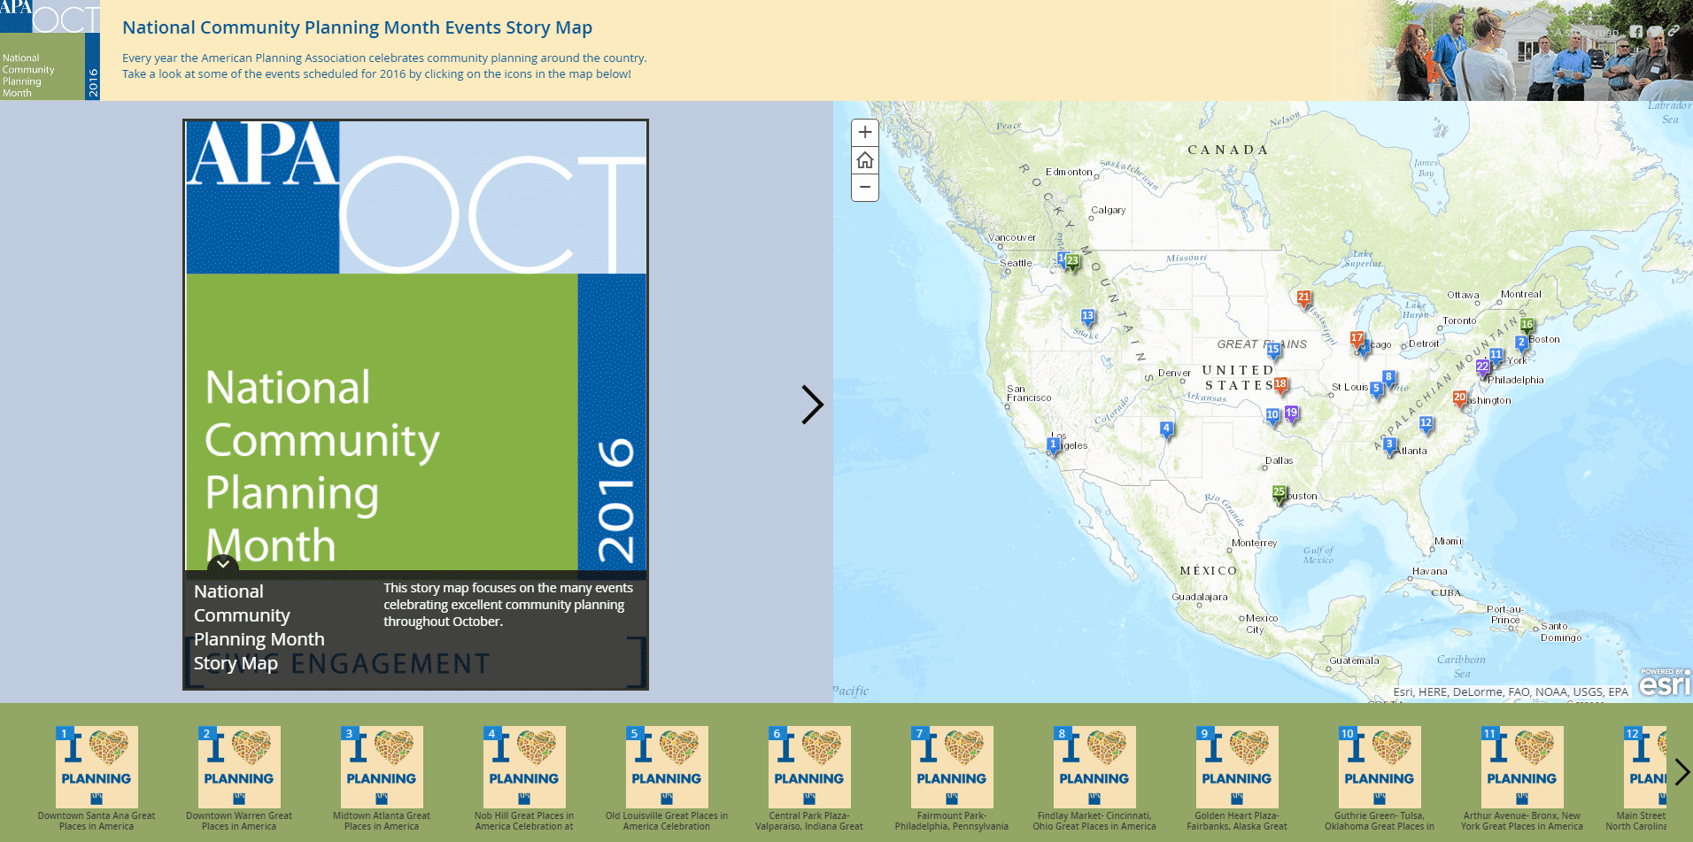Select green map marker 23 near Seattle

(1072, 262)
